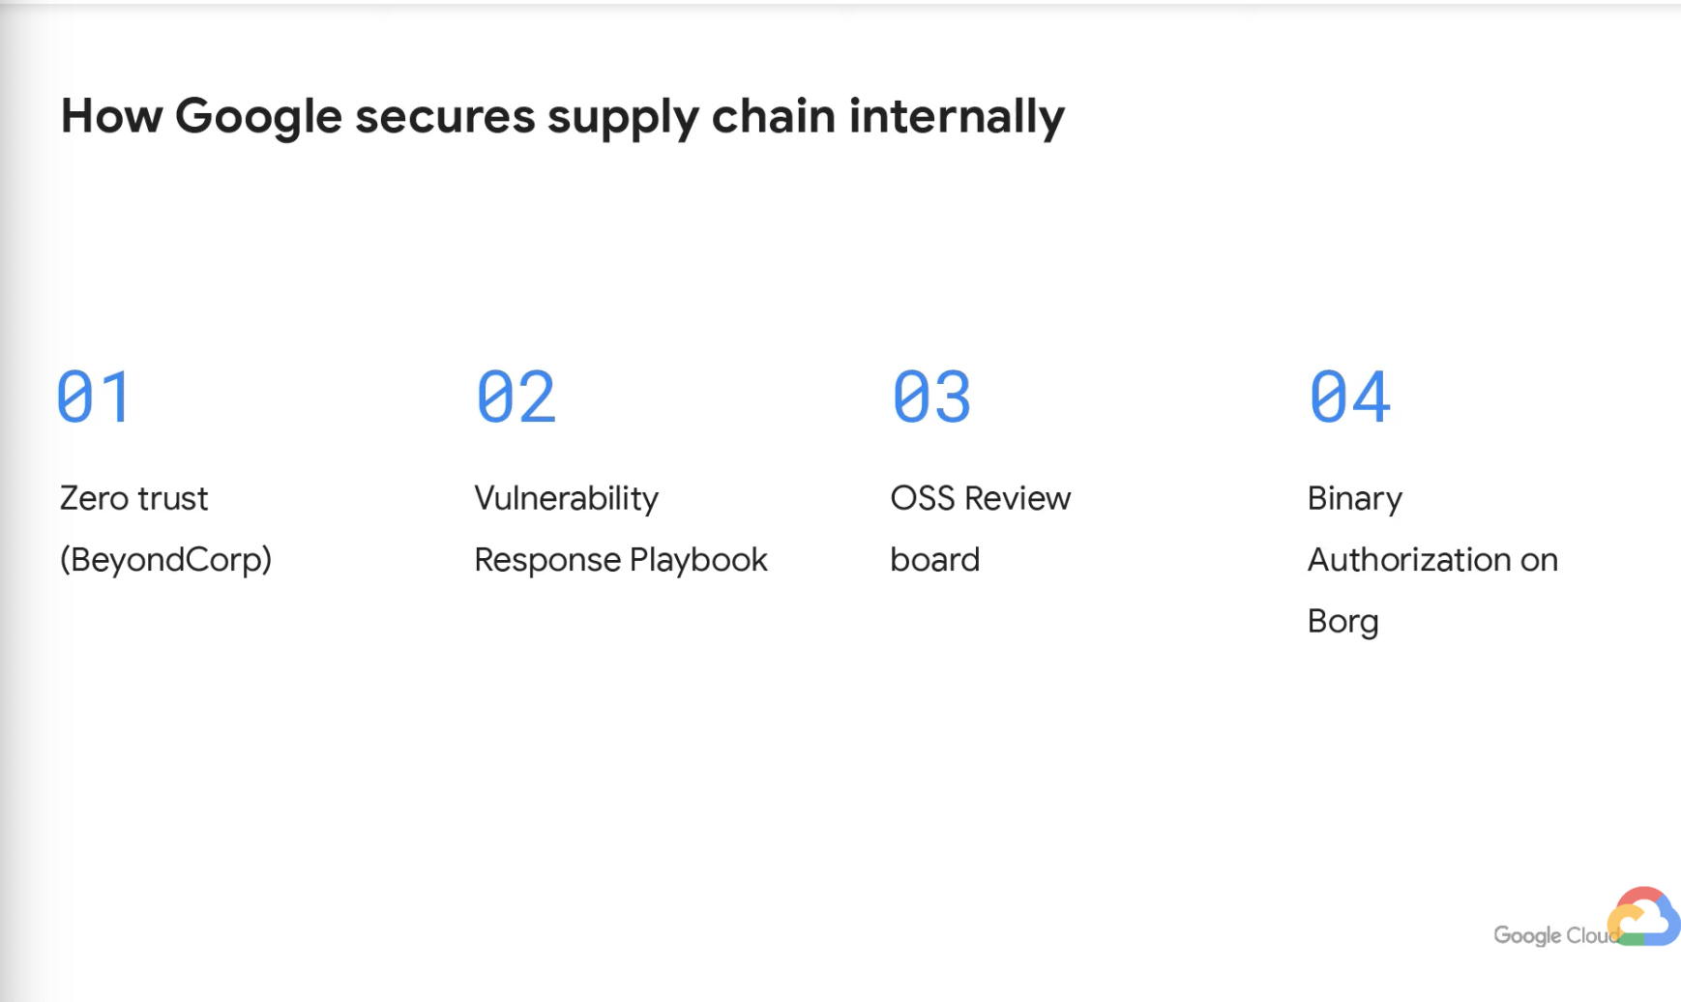Image resolution: width=1681 pixels, height=1002 pixels.
Task: Click the "OSS Review" text
Action: coord(981,499)
